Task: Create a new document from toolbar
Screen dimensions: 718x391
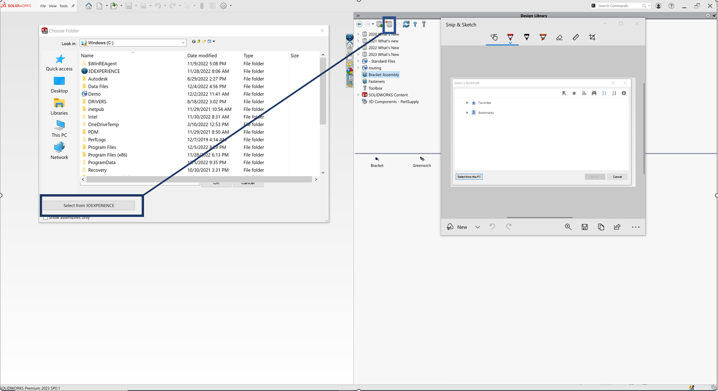Action: 100,6
